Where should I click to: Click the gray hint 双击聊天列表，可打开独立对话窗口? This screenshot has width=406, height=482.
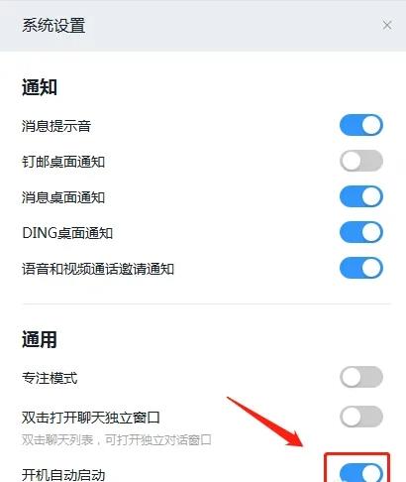[117, 440]
